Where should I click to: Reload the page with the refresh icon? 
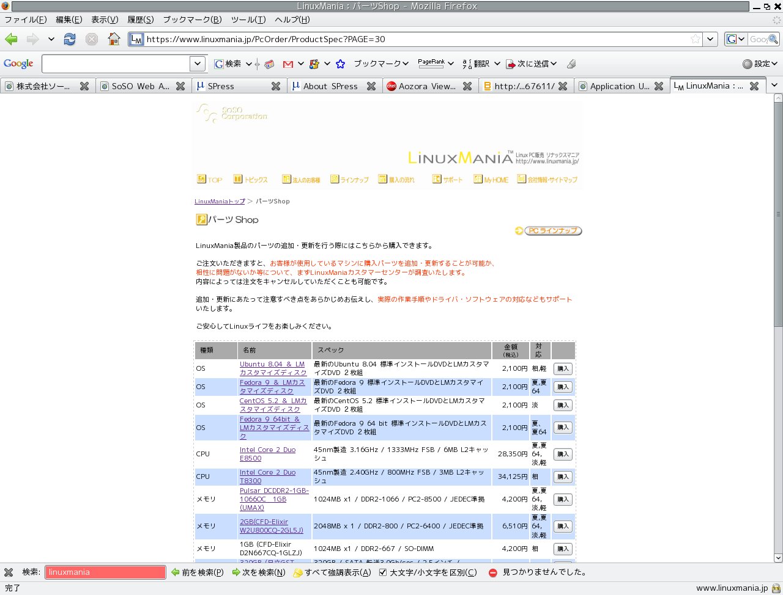[x=70, y=39]
